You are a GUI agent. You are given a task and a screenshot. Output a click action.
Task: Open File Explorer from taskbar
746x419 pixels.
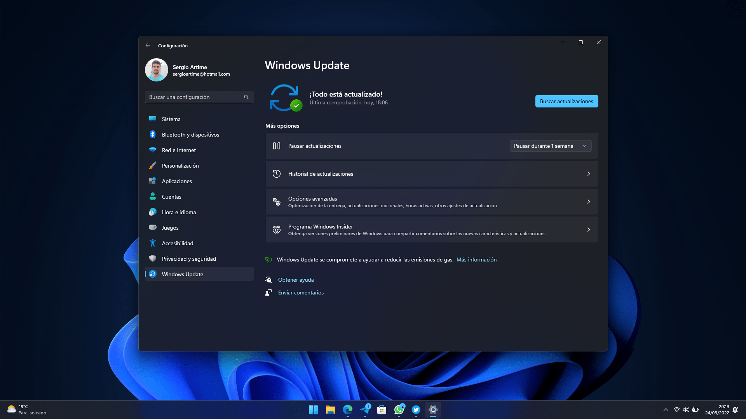[x=331, y=410]
